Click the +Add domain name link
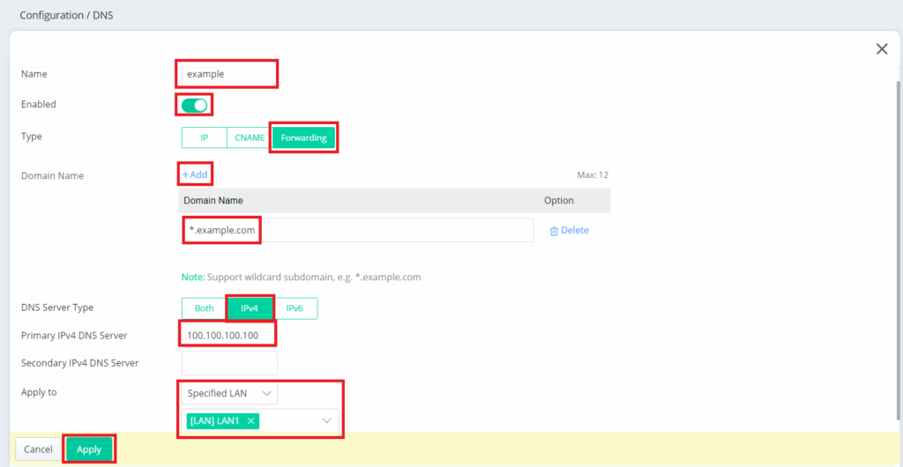Viewport: 903px width, 467px height. tap(195, 174)
